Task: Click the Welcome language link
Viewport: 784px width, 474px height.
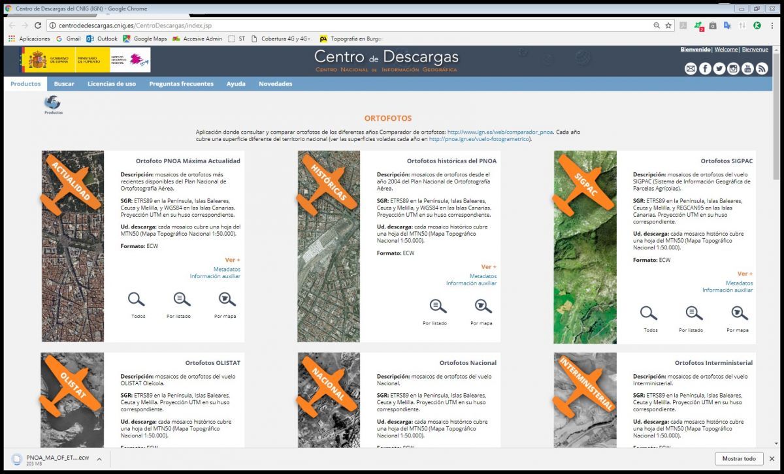Action: coord(727,50)
